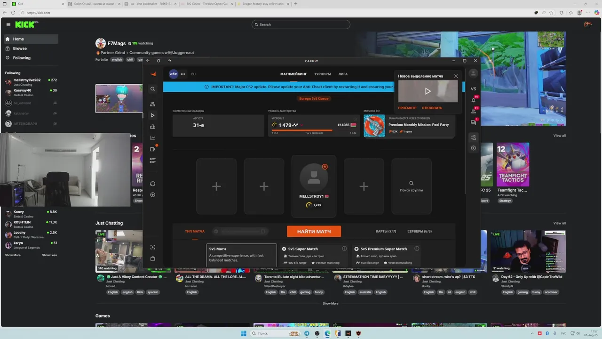Click the EU region selector
Viewport: 602px width, 339px height.
click(193, 74)
